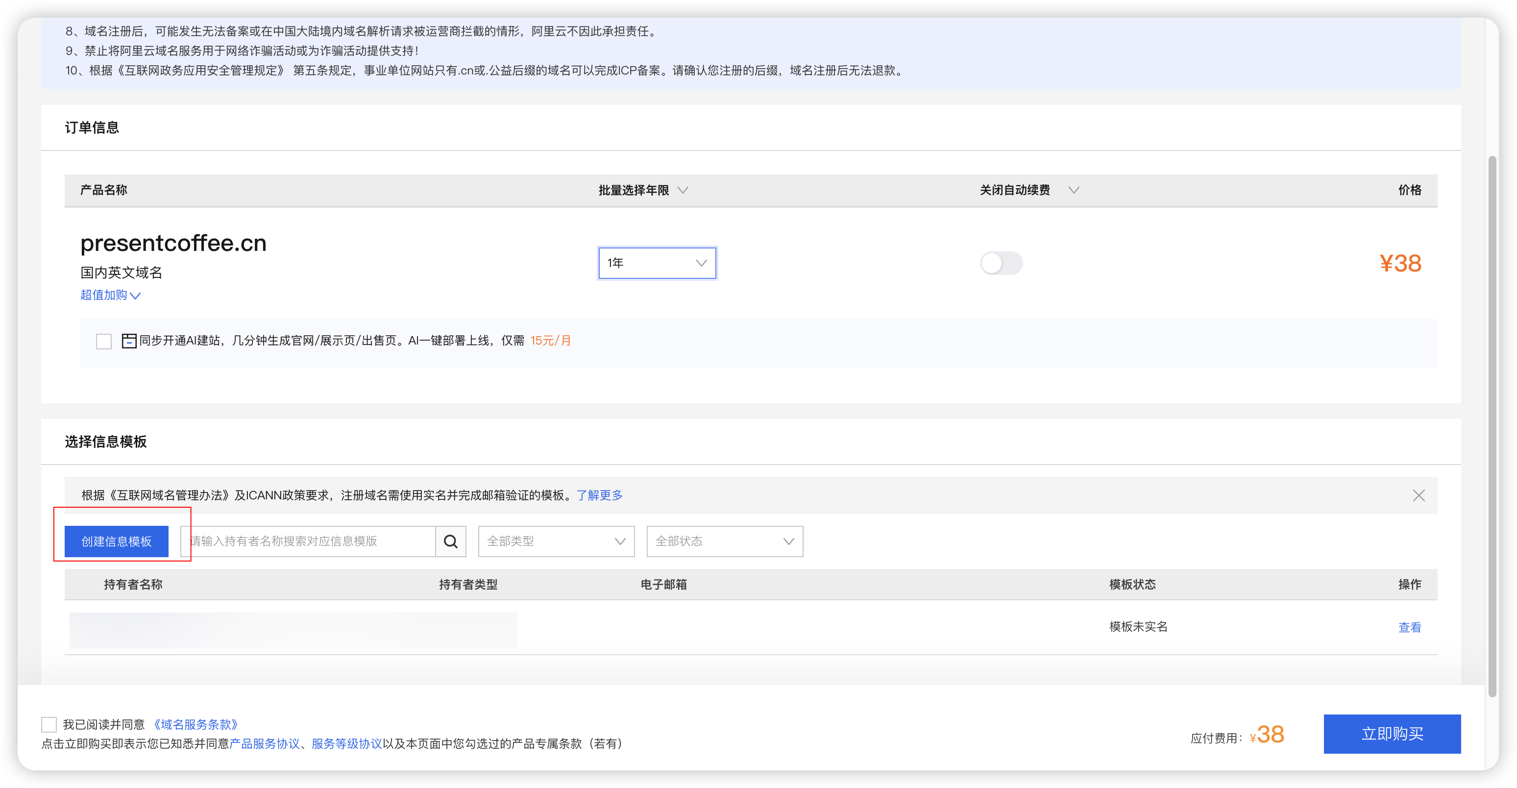The image size is (1517, 788).
Task: Click the 模板未实名 status text
Action: (1138, 627)
